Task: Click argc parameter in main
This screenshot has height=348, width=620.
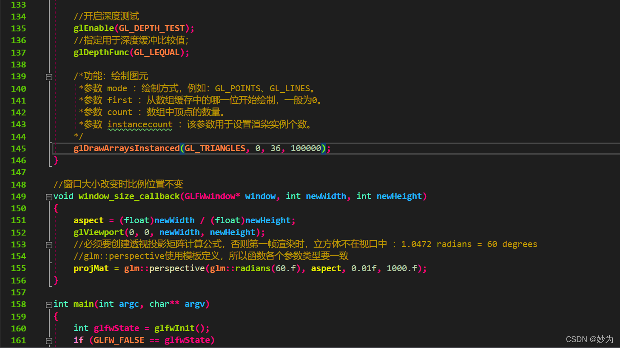Action: [129, 304]
